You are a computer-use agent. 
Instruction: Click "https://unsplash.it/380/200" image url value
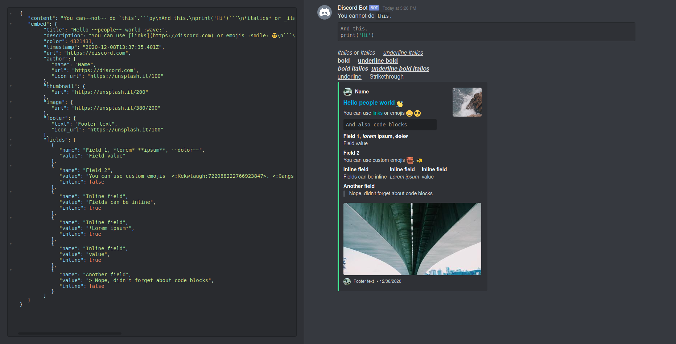click(116, 108)
